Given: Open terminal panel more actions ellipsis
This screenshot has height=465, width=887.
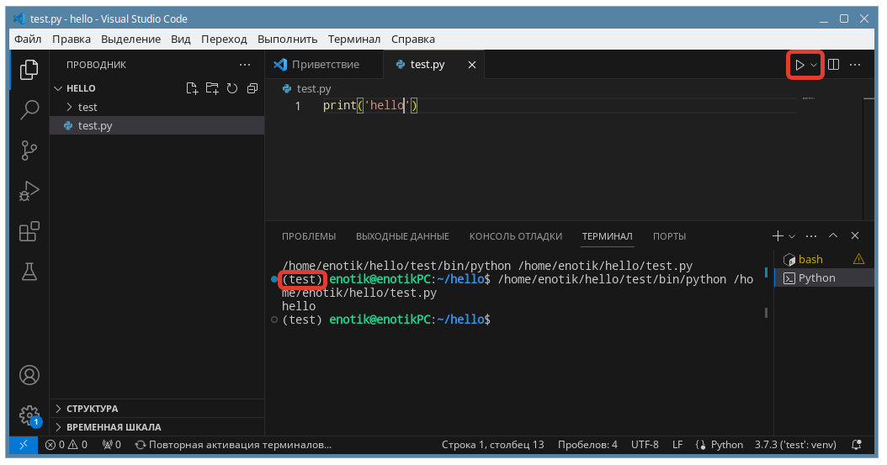Looking at the screenshot, I should coord(811,235).
